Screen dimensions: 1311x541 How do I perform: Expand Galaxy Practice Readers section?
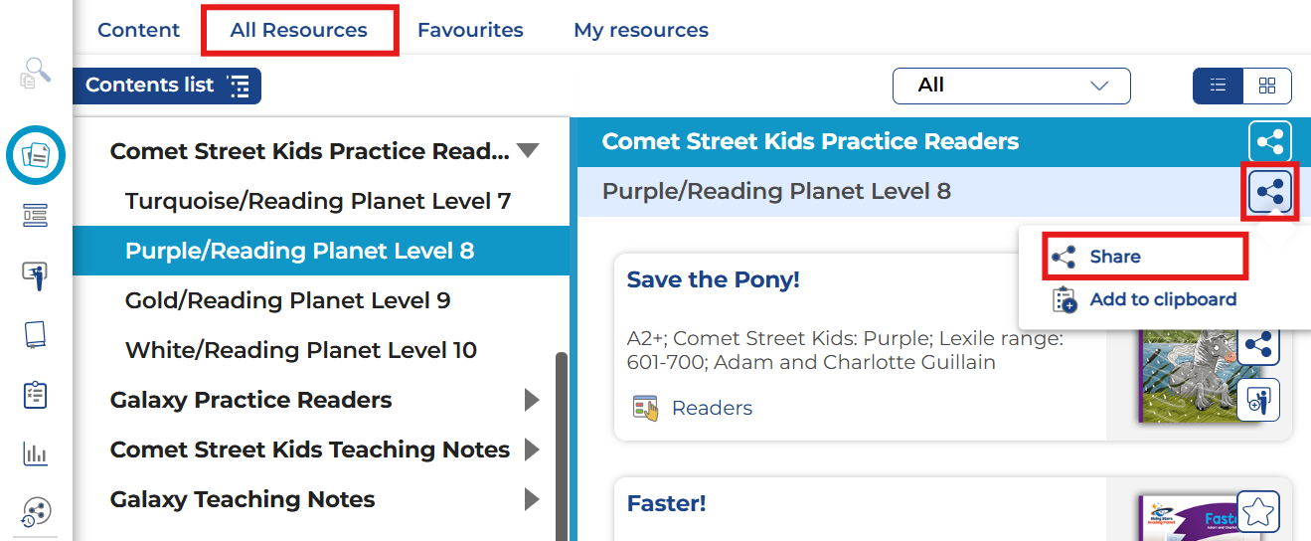coord(532,400)
